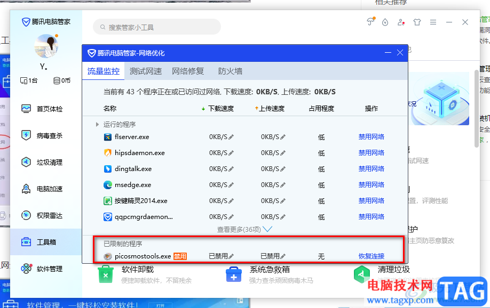The image size is (490, 308).
Task: Sort by 上传速度 column header
Action: click(270, 108)
